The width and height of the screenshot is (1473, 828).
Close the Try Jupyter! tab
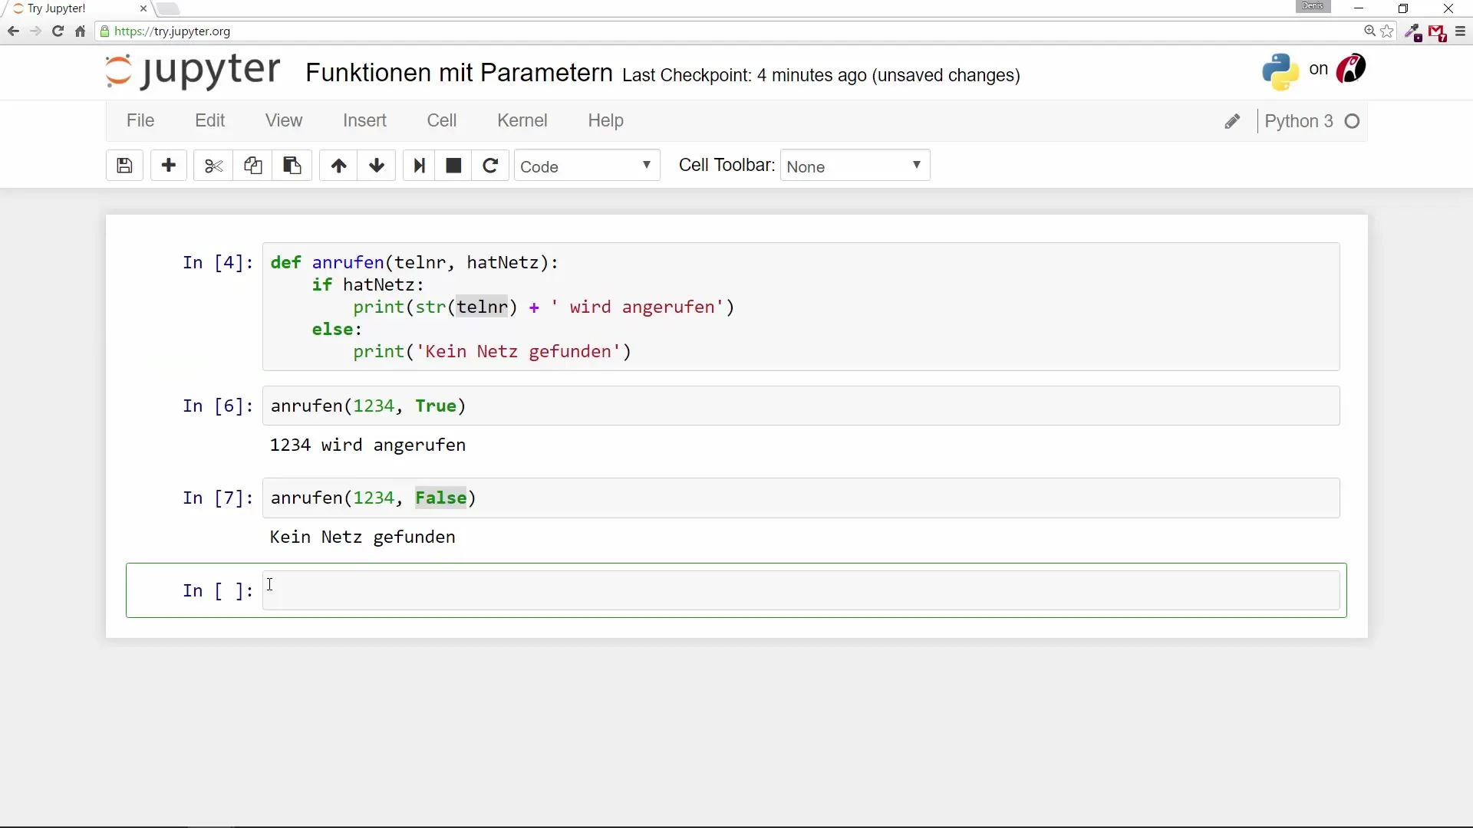point(143,9)
